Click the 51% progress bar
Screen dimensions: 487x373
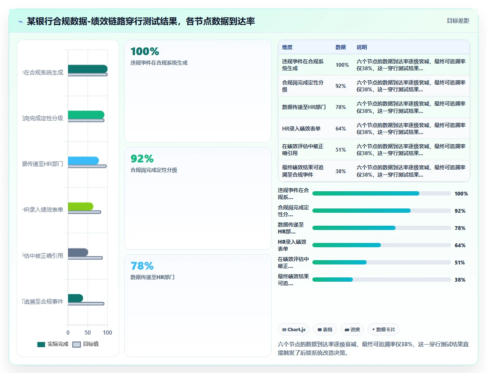[x=381, y=262]
